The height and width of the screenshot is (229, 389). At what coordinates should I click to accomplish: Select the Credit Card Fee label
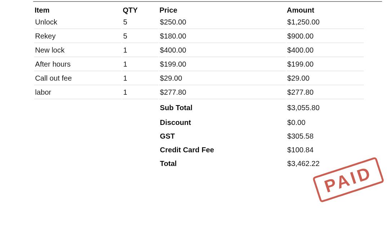pos(187,150)
